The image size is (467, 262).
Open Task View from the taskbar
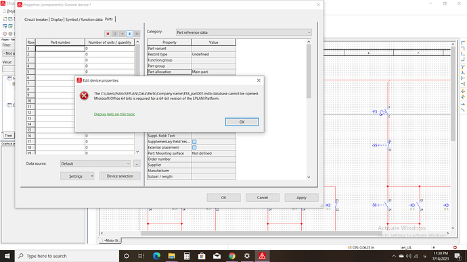click(141, 256)
